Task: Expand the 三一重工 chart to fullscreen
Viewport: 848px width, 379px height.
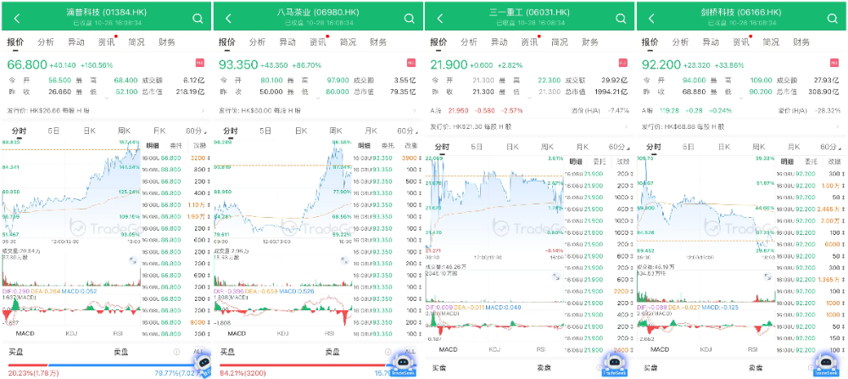Action: (555, 276)
